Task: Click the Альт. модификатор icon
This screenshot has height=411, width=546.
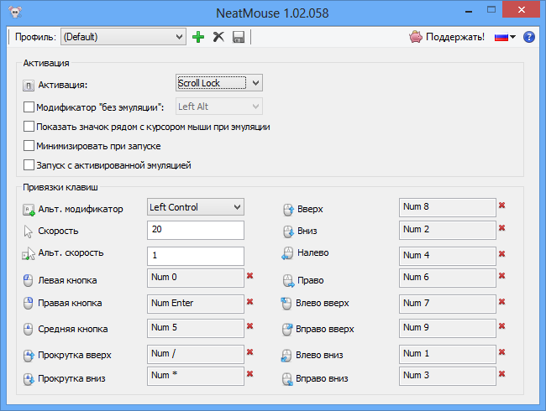Action: click(x=29, y=210)
